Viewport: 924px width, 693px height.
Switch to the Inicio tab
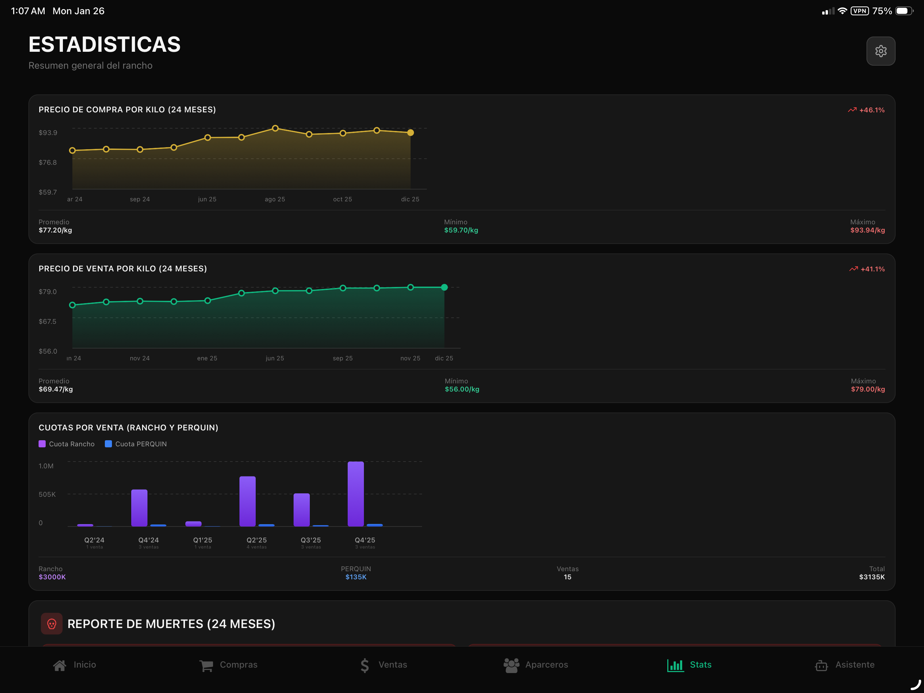coord(75,665)
